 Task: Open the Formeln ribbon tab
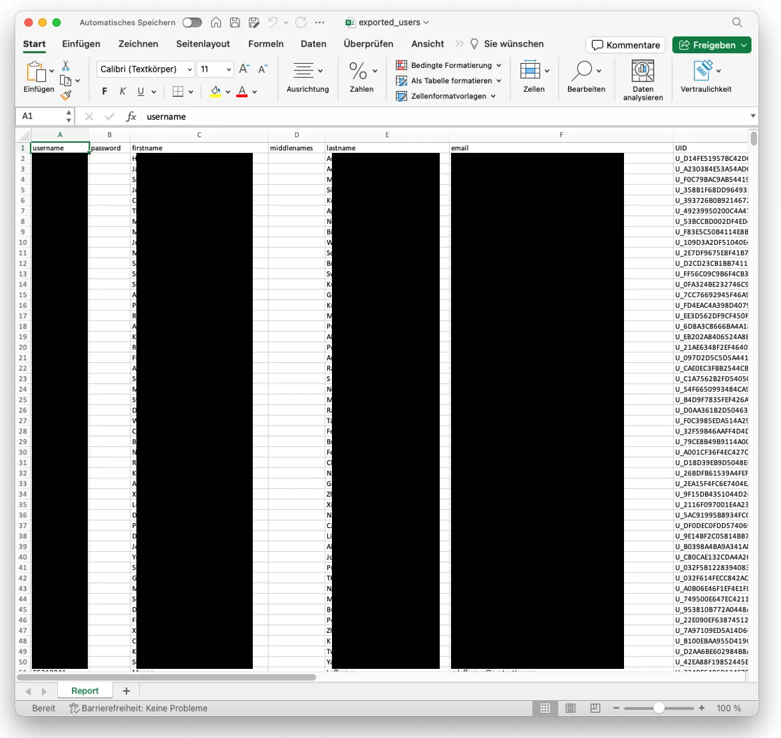pos(265,44)
